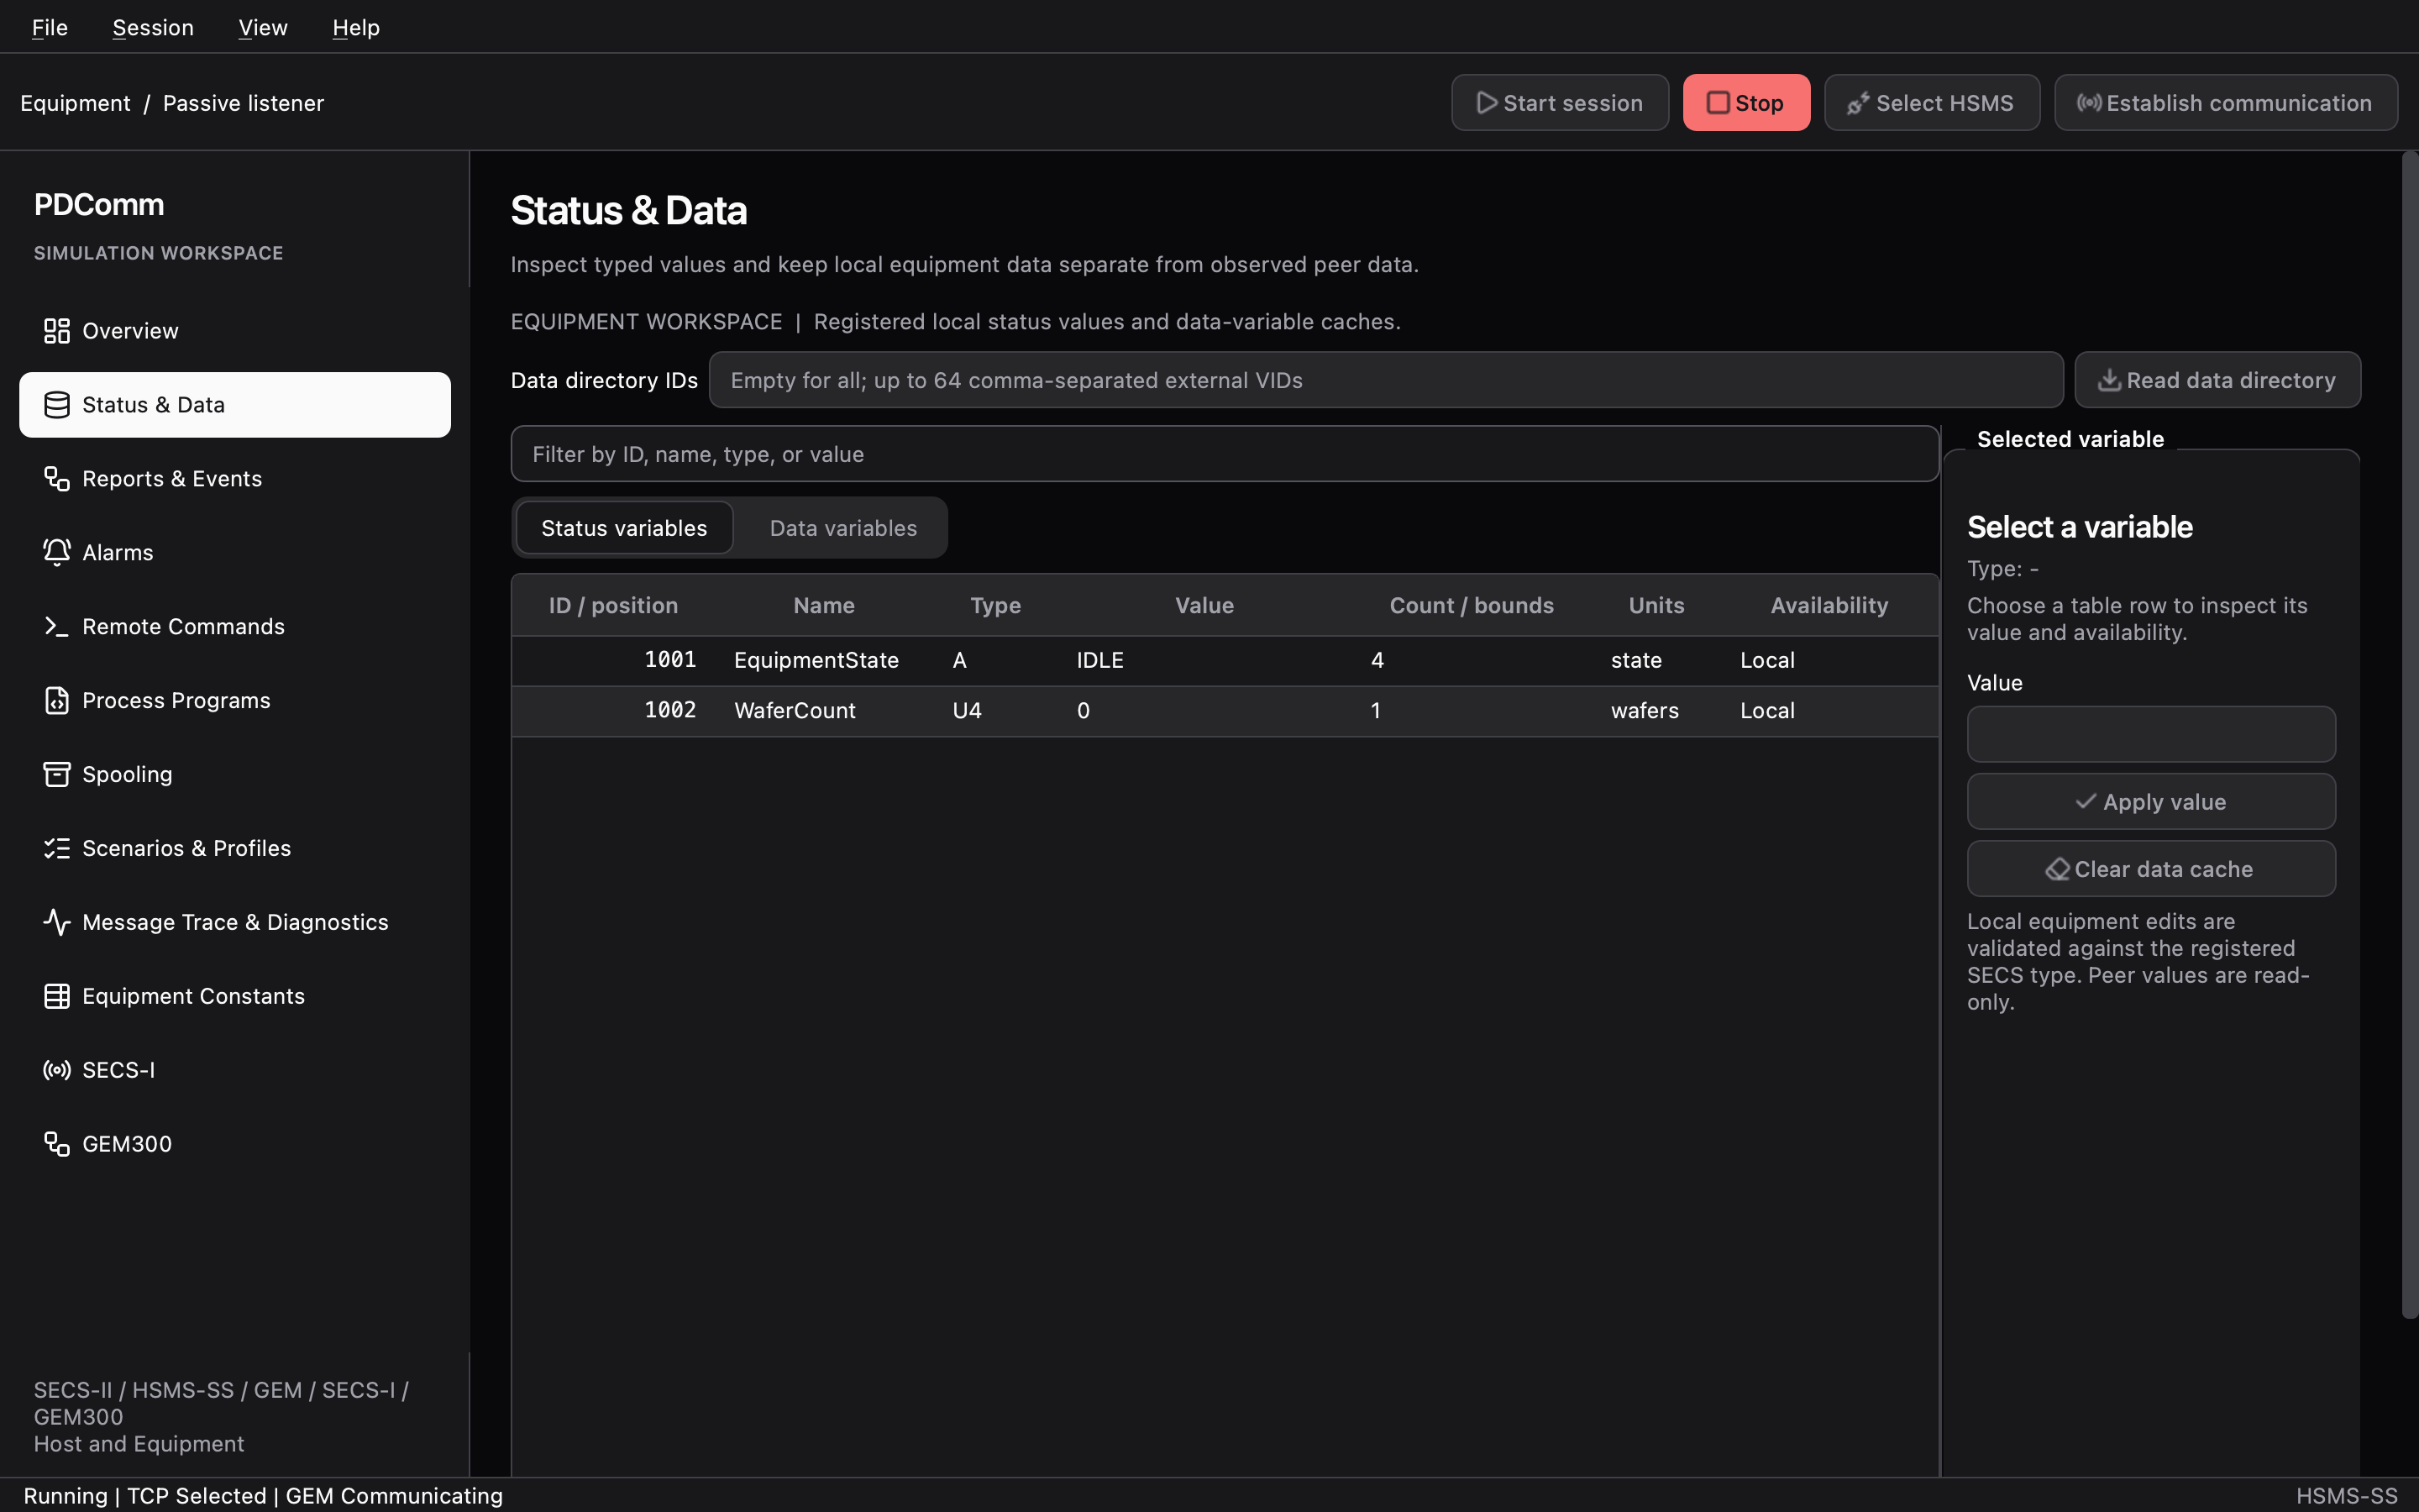Image resolution: width=2419 pixels, height=1512 pixels.
Task: Click the Spooling archive icon
Action: (x=57, y=775)
